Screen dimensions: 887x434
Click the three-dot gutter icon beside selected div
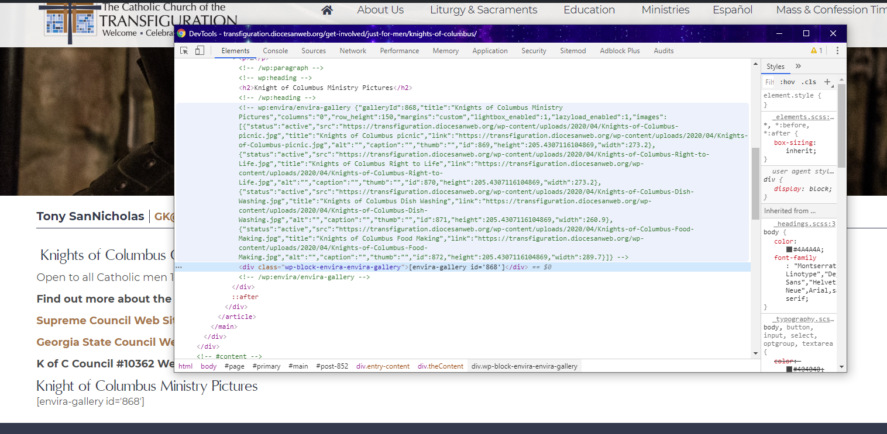tap(178, 267)
